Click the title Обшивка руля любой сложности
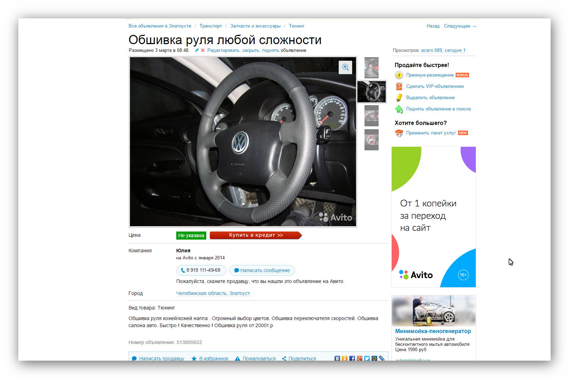The height and width of the screenshot is (379, 569). point(225,40)
